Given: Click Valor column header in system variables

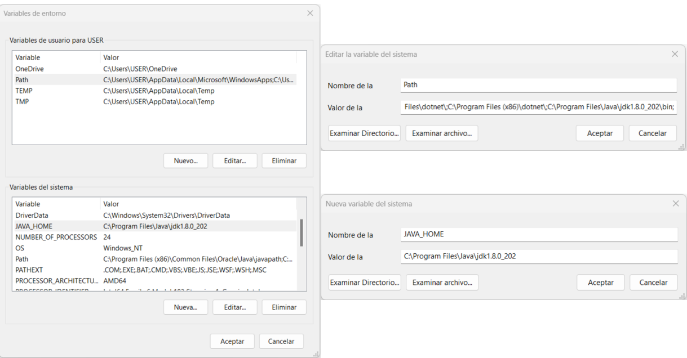Looking at the screenshot, I should point(198,204).
